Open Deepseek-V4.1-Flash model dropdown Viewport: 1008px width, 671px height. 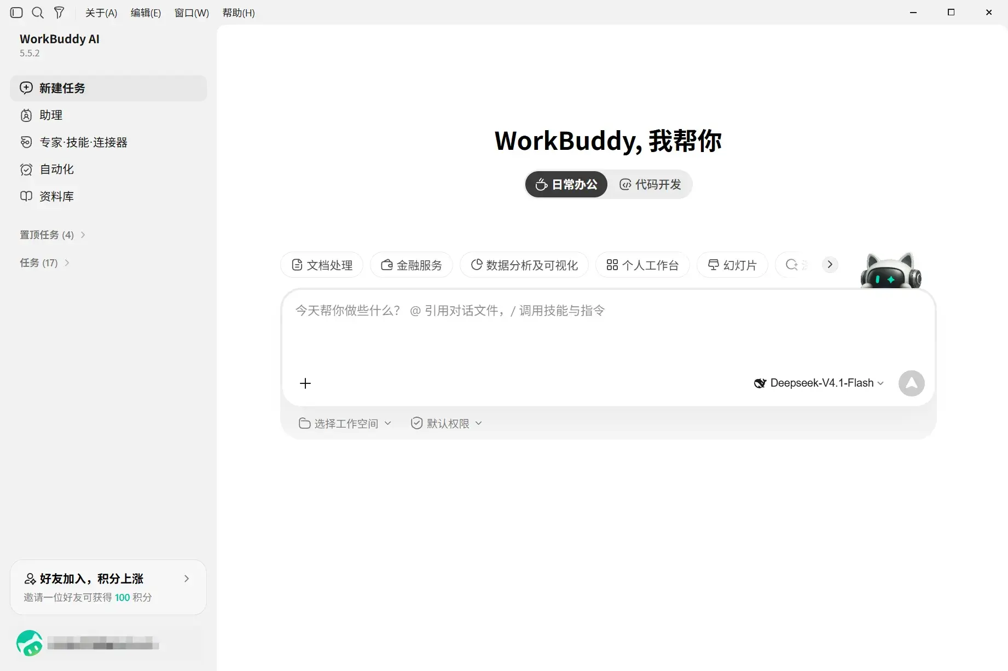tap(819, 383)
